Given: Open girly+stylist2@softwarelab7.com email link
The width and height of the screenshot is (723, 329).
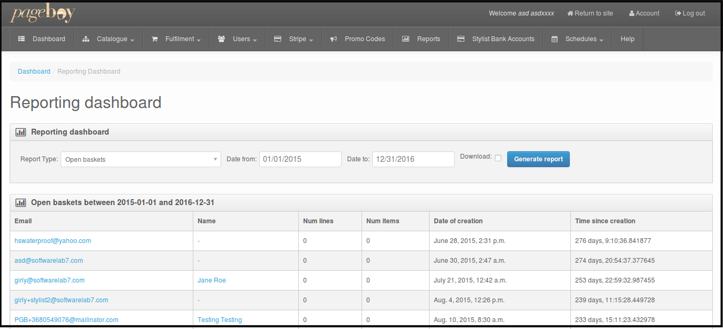Looking at the screenshot, I should click(x=61, y=300).
